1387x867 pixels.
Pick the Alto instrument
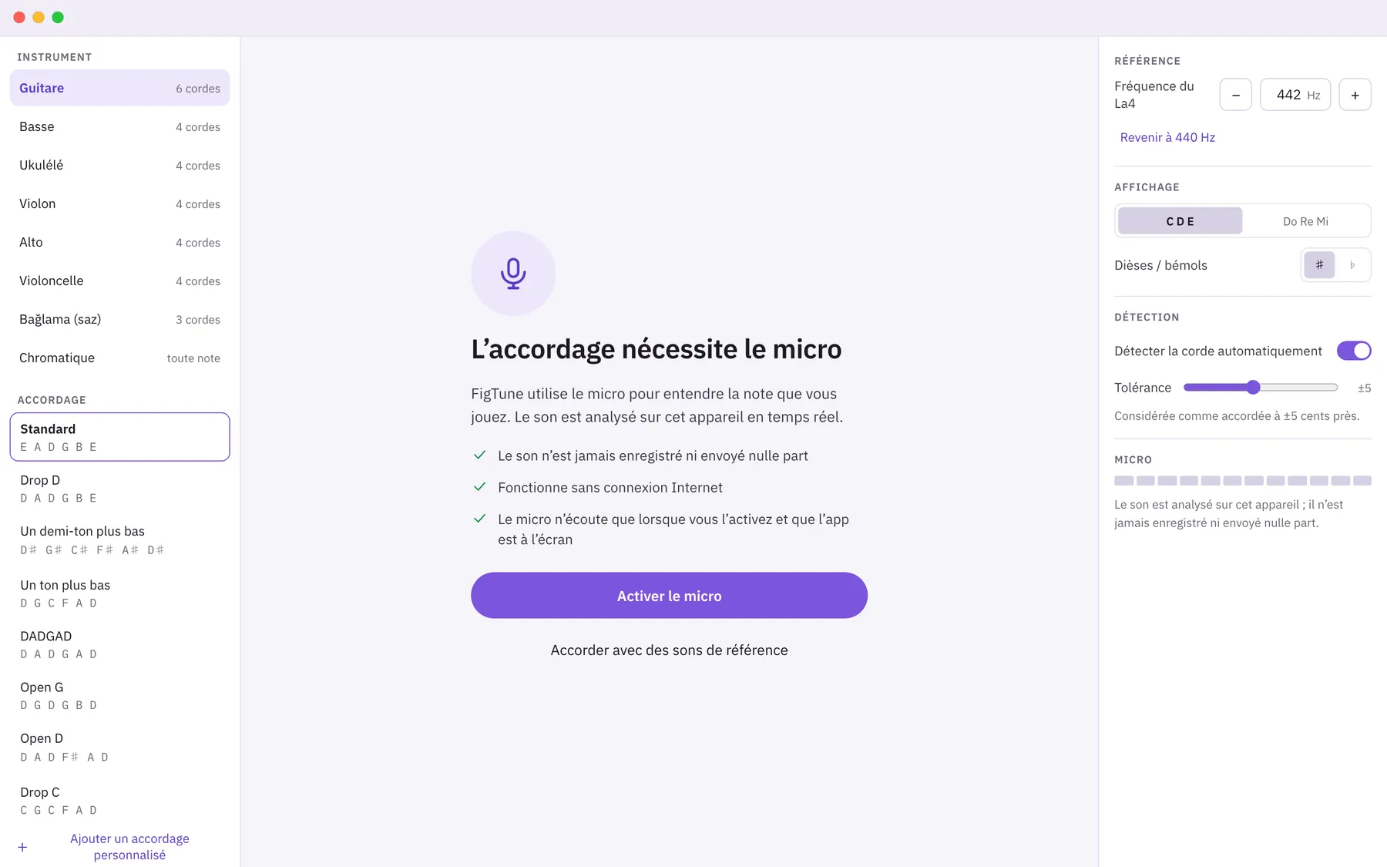pyautogui.click(x=119, y=242)
